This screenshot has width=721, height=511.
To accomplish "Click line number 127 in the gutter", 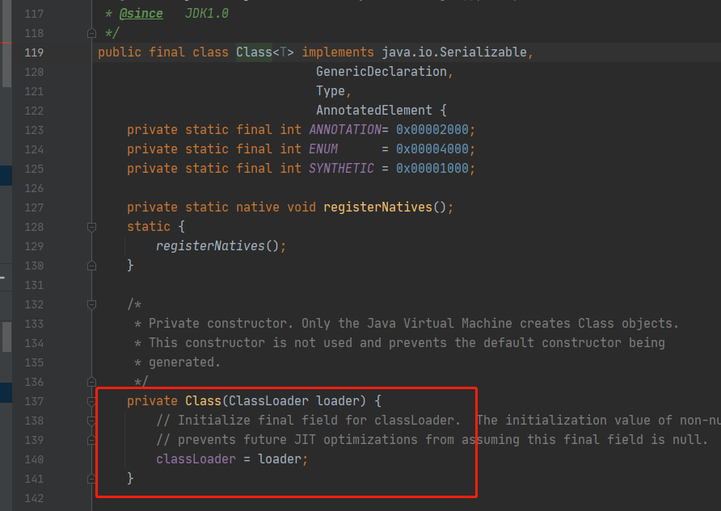I will (34, 207).
